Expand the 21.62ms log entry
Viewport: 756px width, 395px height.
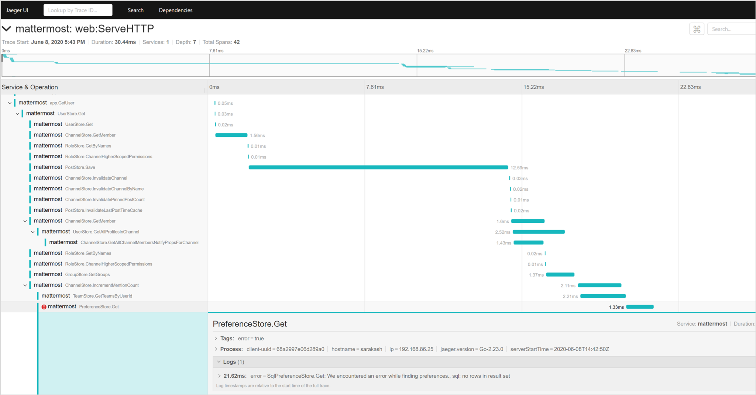point(219,376)
